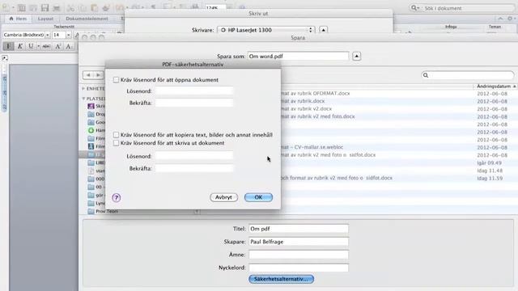
Task: Expand the ENHETER sidebar section
Action: coord(83,88)
